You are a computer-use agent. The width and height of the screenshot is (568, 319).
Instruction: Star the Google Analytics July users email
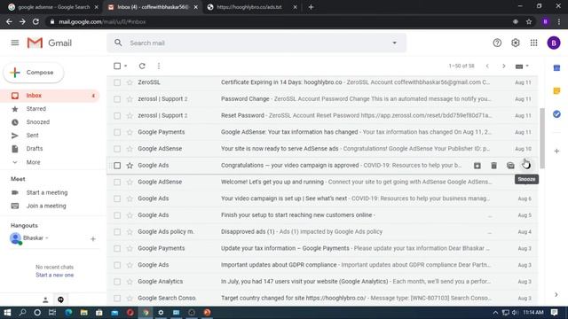coord(130,282)
